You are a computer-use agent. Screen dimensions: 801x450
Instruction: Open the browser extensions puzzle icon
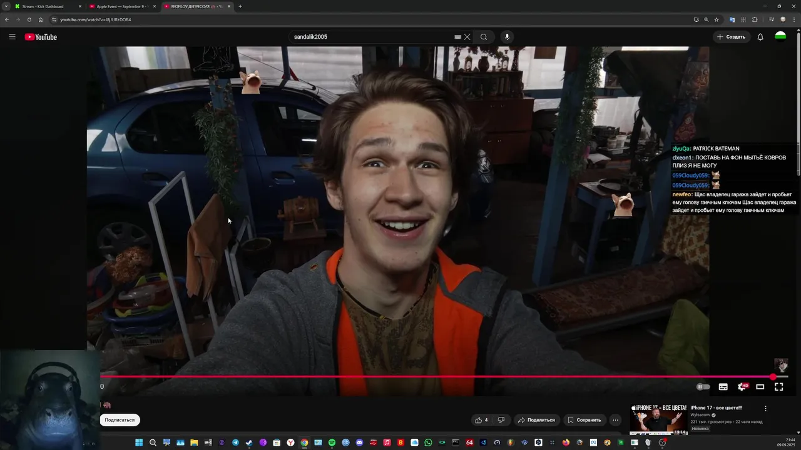click(755, 19)
